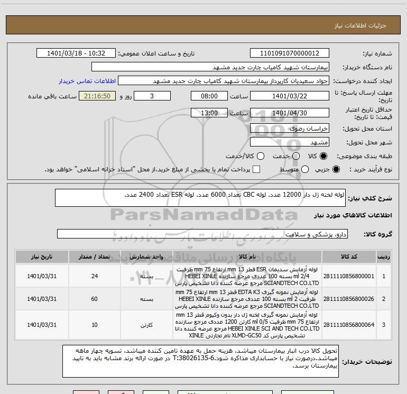Click the delivery province field خراسان رضوی
Viewport: 407px width, 394px height.
(290, 129)
